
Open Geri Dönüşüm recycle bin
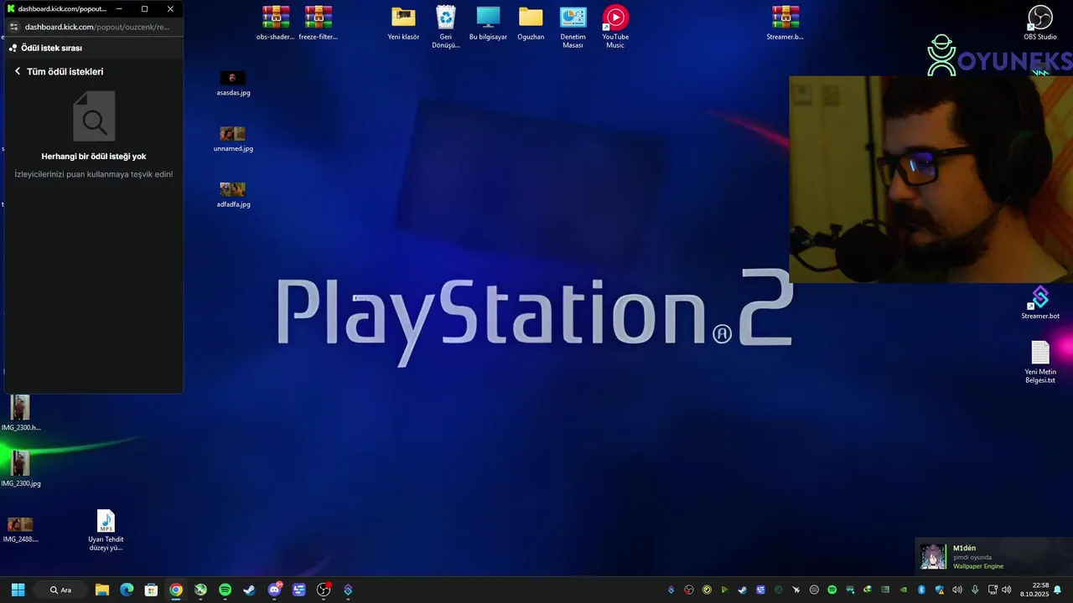(x=446, y=27)
